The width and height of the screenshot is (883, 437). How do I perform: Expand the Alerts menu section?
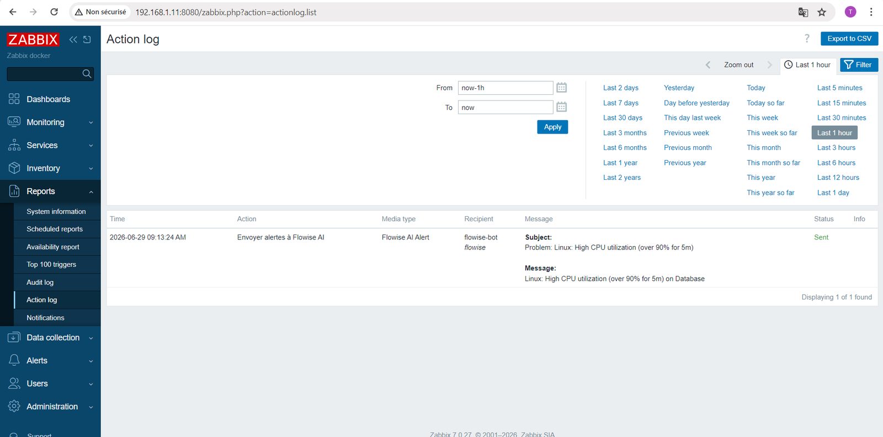[x=50, y=361]
